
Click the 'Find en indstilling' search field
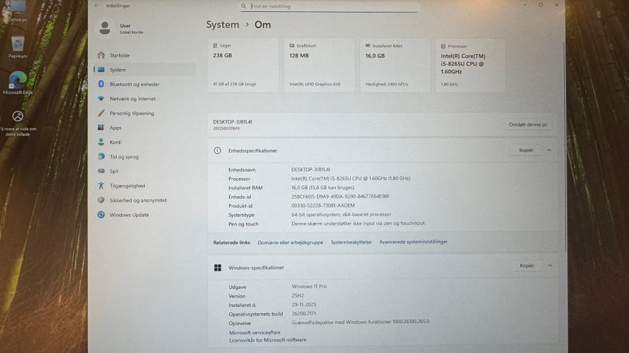click(330, 6)
